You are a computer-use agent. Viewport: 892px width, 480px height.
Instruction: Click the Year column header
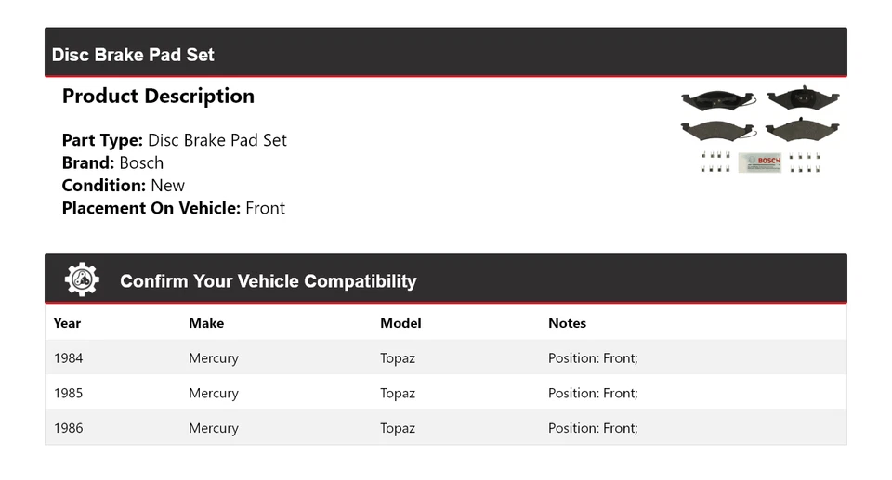click(x=67, y=323)
